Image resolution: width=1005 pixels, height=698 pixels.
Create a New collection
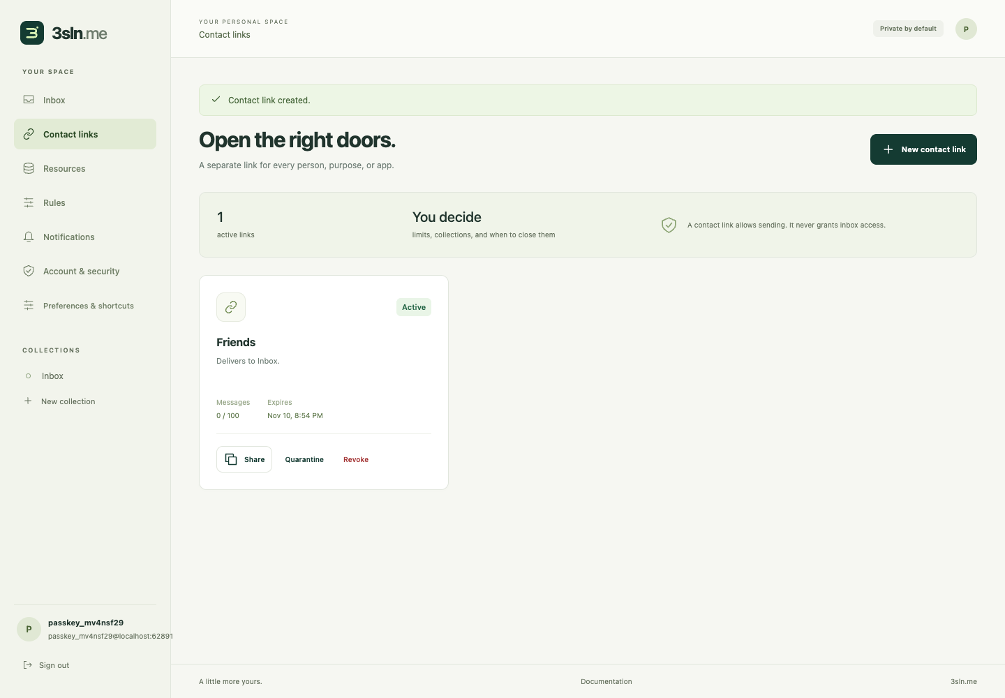pos(85,401)
